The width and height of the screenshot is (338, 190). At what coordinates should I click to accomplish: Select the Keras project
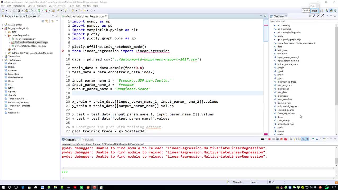point(11,81)
